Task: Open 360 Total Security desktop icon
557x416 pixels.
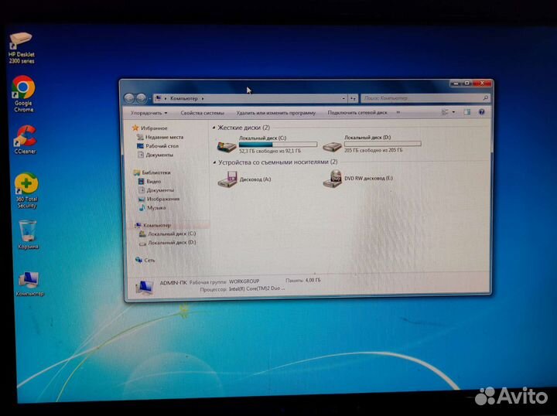Action: 26,184
